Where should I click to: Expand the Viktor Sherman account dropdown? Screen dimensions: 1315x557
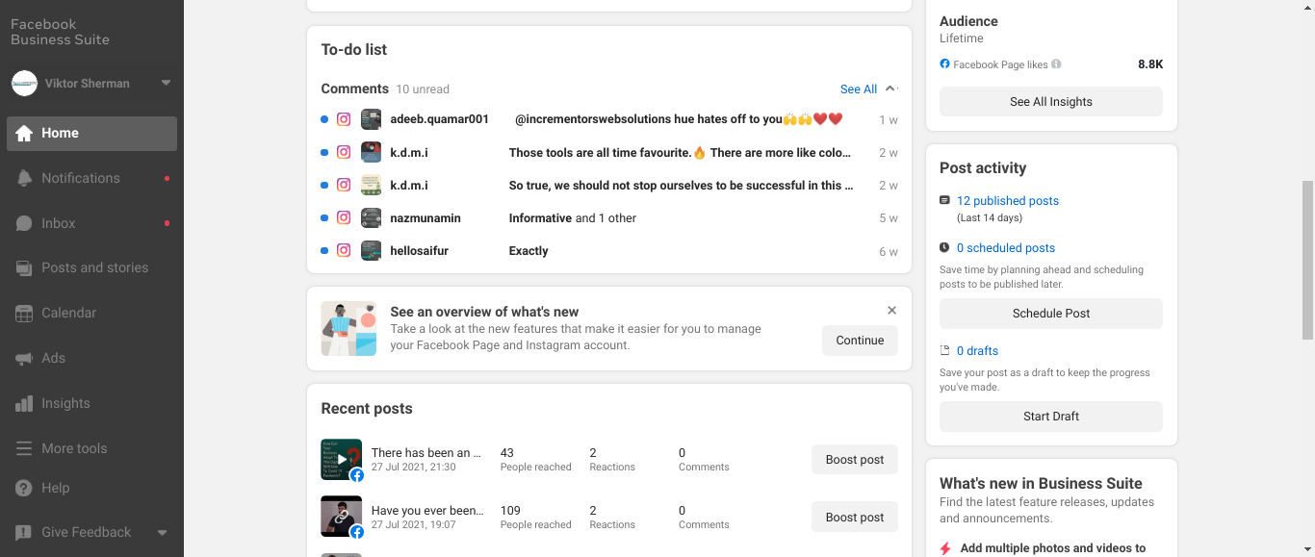pyautogui.click(x=166, y=83)
